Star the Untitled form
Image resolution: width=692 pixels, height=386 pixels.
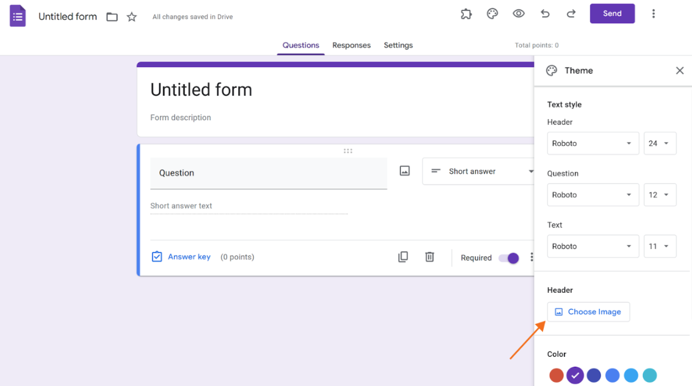(x=131, y=17)
